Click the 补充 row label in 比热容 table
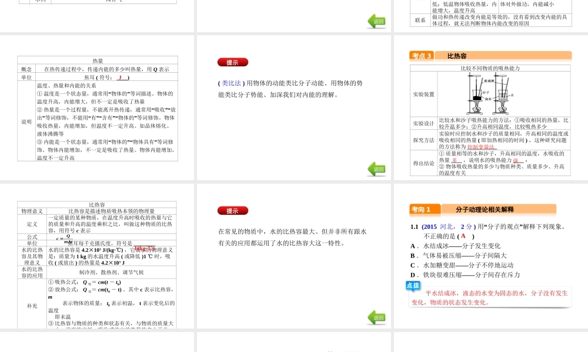The height and width of the screenshot is (352, 588). coord(32,306)
